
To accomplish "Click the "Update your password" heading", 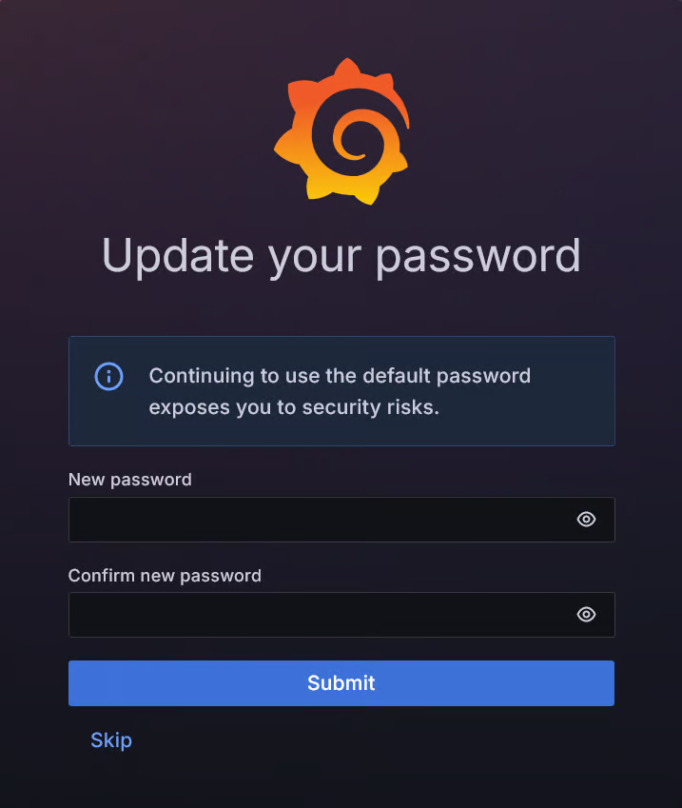I will [341, 256].
